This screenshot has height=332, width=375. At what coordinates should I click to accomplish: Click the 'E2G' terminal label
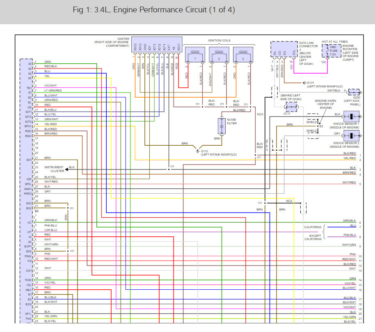tap(29, 304)
